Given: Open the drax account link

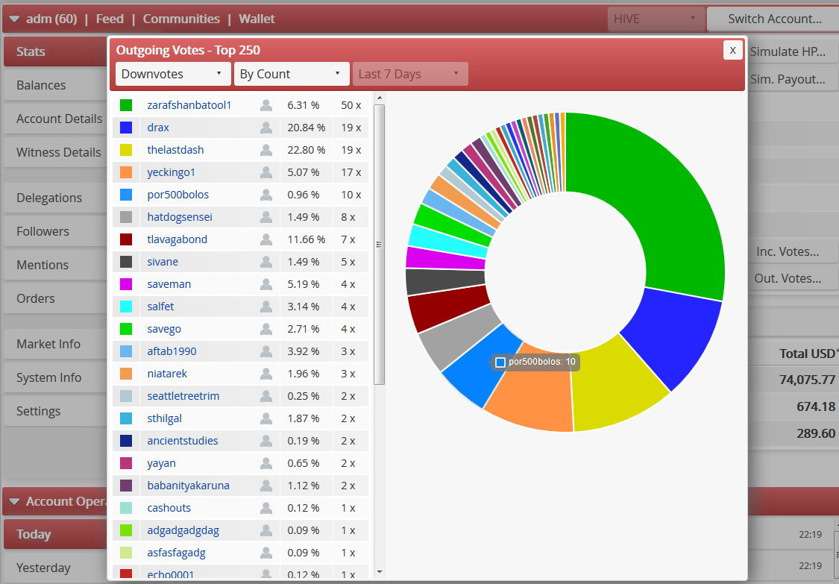Looking at the screenshot, I should 158,128.
